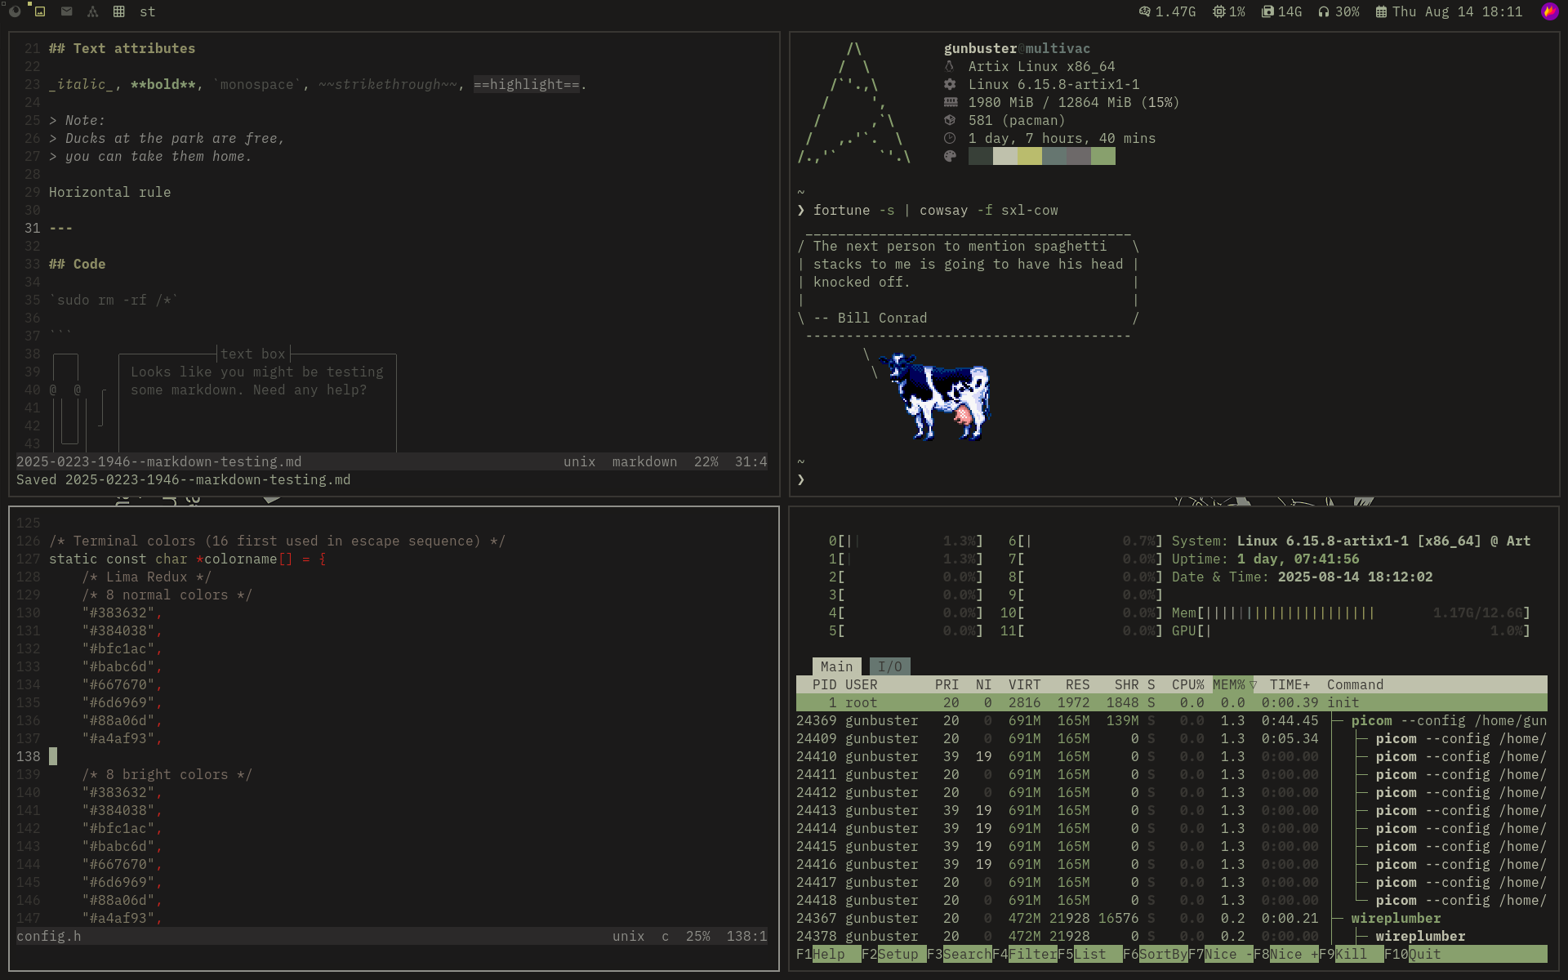The width and height of the screenshot is (1568, 980).
Task: Click the CPU usage chip icon
Action: (x=1218, y=11)
